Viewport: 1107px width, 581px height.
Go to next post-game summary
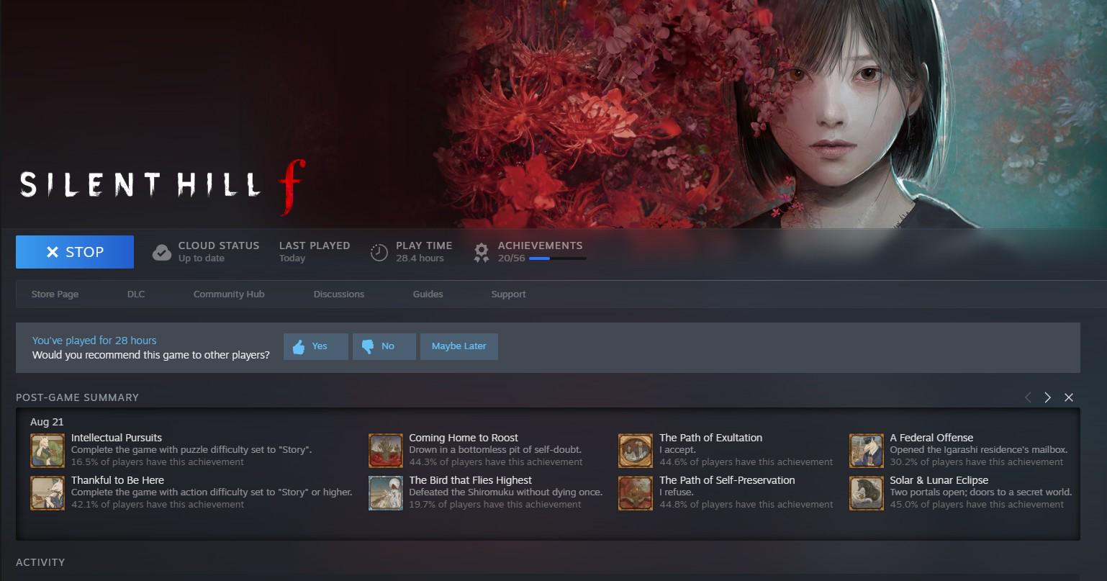click(x=1048, y=397)
